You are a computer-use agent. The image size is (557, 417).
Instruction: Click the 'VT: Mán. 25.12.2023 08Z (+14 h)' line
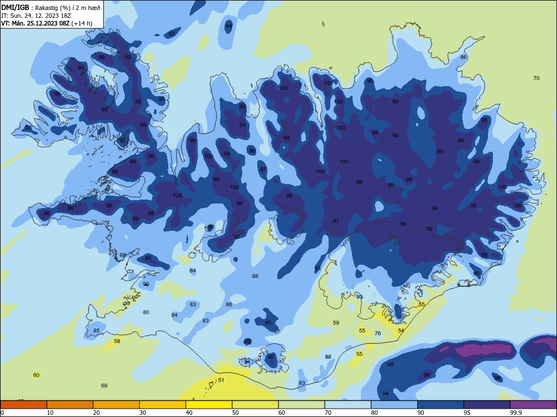tap(47, 23)
